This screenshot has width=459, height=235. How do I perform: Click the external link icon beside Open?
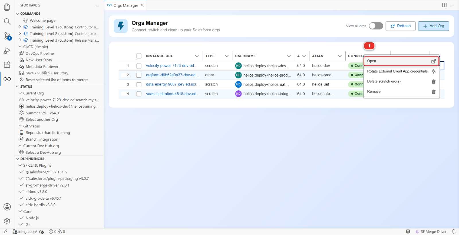[434, 61]
